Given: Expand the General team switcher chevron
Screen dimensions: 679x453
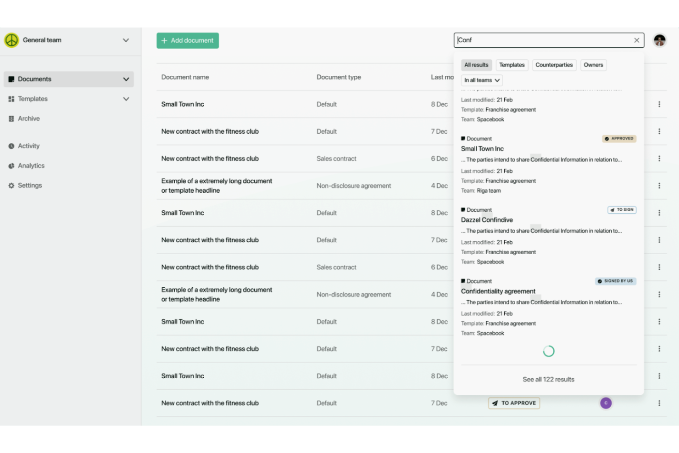Looking at the screenshot, I should click(x=126, y=40).
